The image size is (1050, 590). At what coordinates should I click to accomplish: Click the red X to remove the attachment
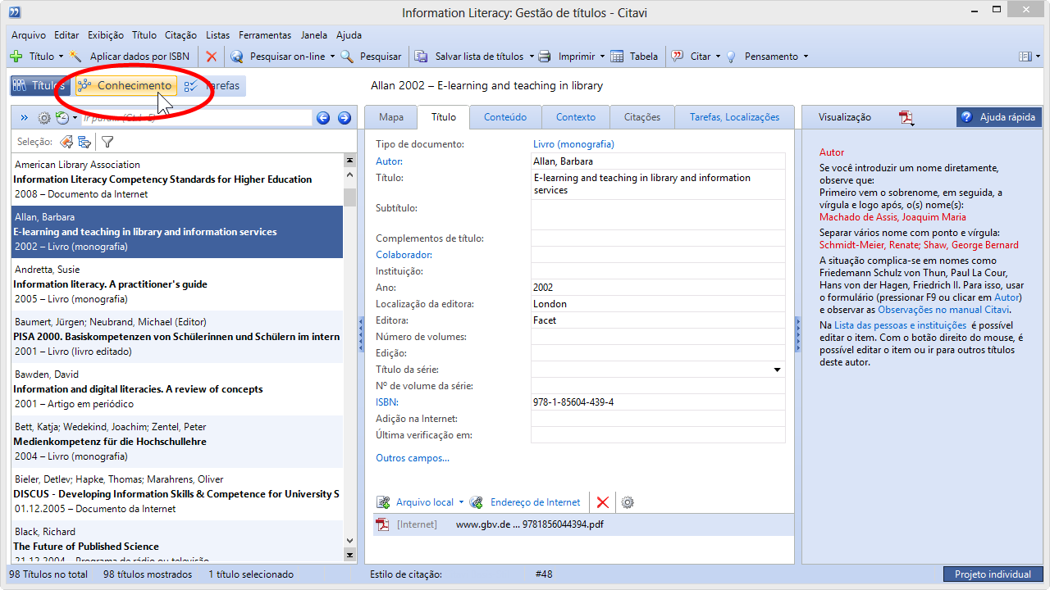tap(603, 502)
